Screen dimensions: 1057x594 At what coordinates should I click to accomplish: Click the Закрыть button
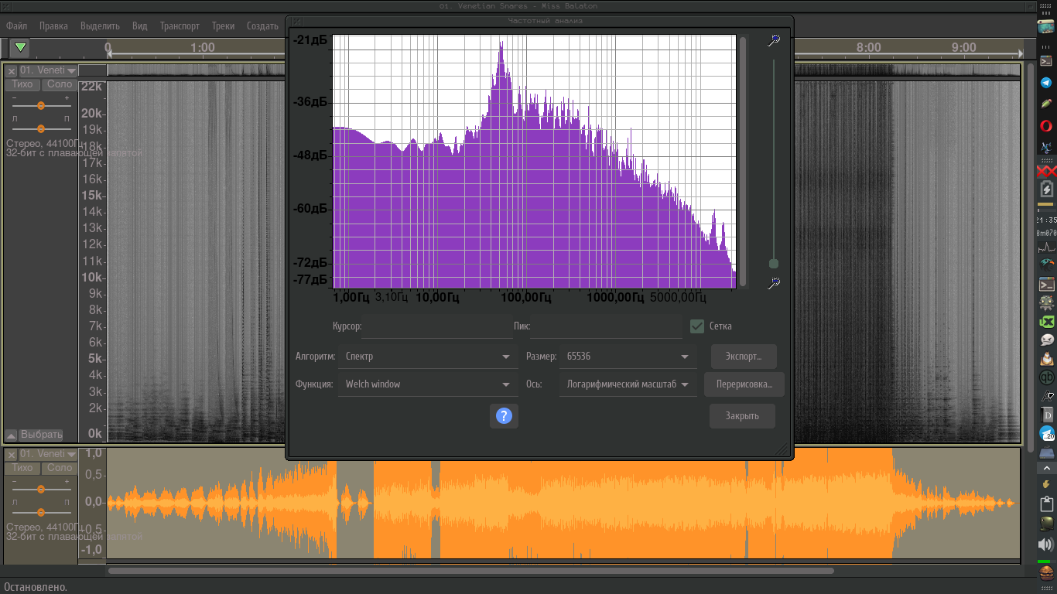[x=742, y=416]
